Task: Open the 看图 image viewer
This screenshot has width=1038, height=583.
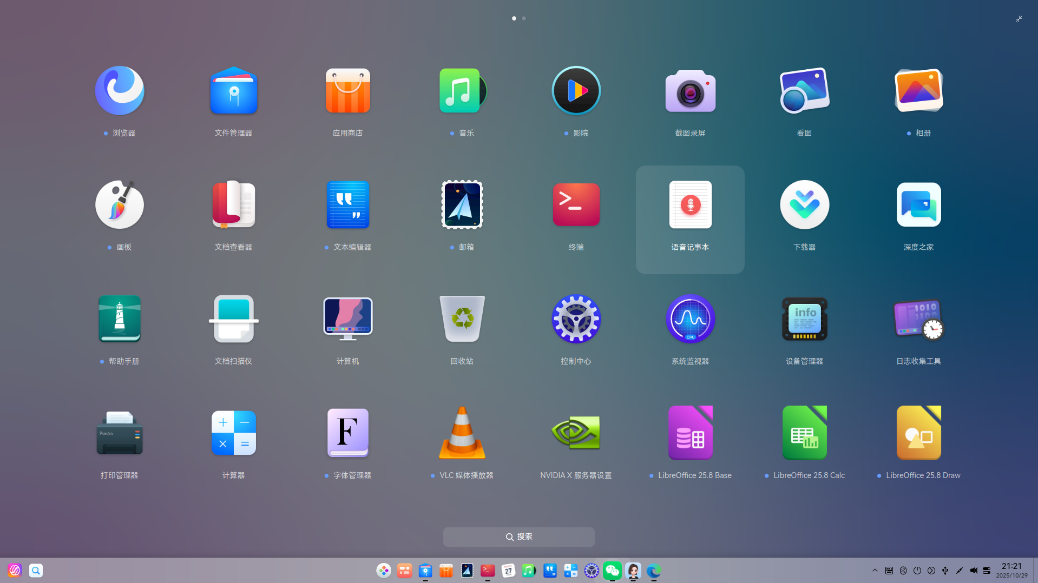Action: [x=805, y=91]
